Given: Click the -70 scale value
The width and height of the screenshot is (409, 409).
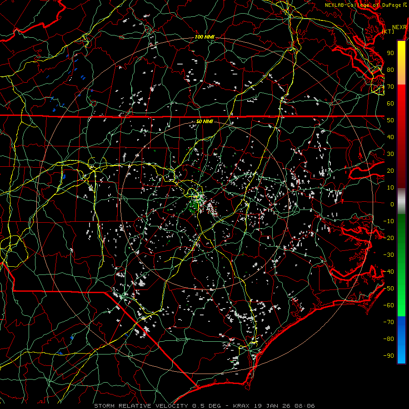Looking at the screenshot, I should 389,322.
